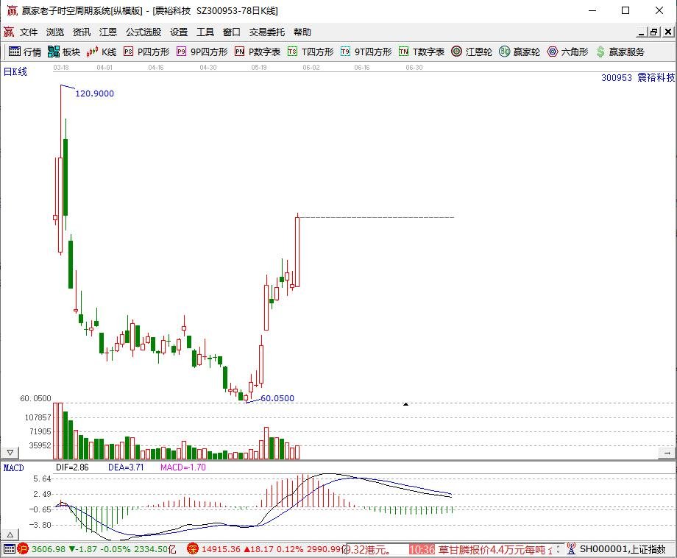Open the T四方形 tool
Image resolution: width=677 pixels, height=558 pixels.
coord(311,52)
